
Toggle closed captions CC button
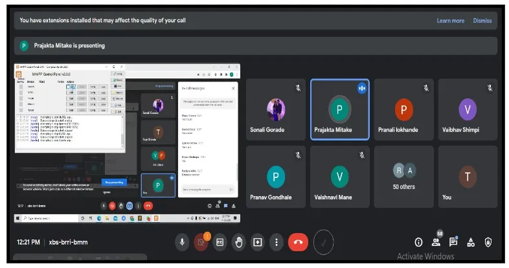[220, 242]
